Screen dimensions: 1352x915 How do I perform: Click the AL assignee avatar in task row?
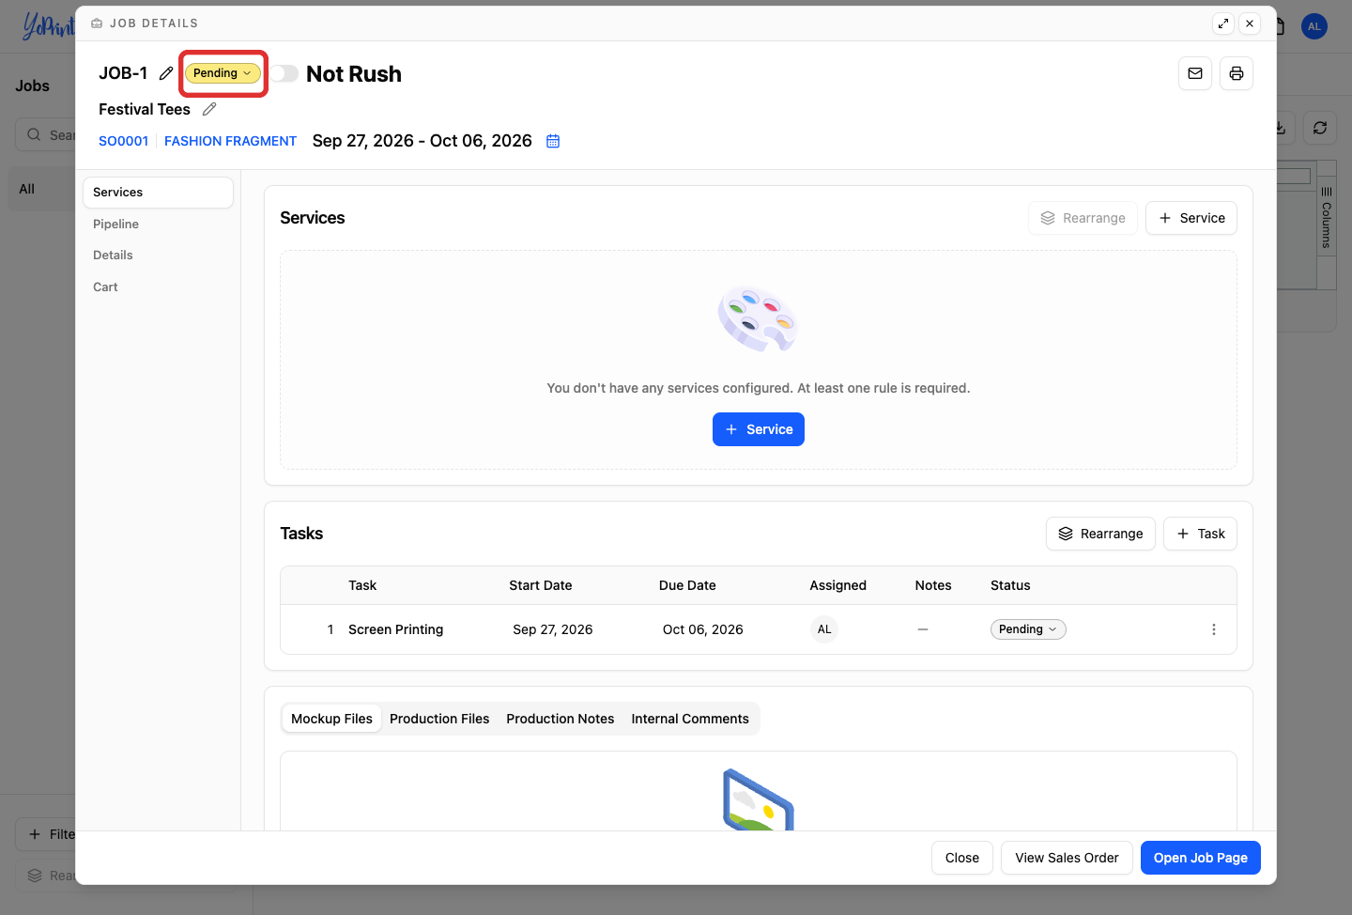pyautogui.click(x=824, y=629)
